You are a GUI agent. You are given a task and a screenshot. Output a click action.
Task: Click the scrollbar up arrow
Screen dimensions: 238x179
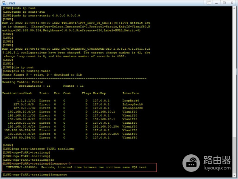(x=235, y=8)
